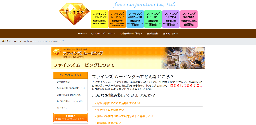
Task: Expand the ファインズについて dropdown menu
Action: click(103, 34)
